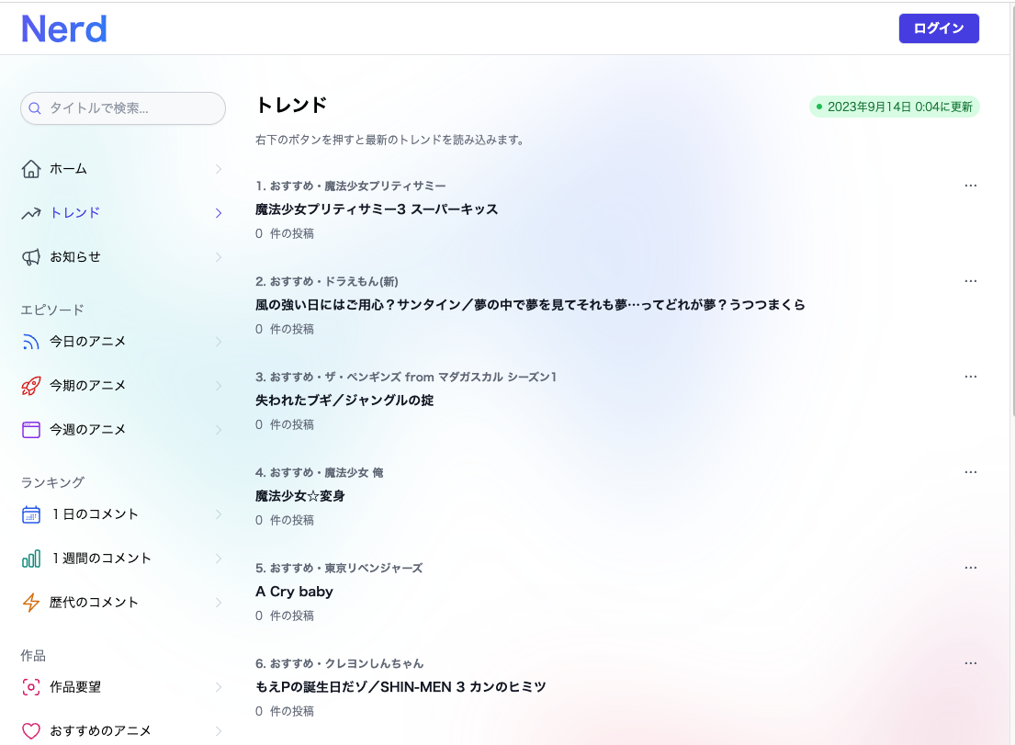This screenshot has width=1015, height=745.
Task: Open 作品要望 in the sidebar
Action: tap(123, 687)
